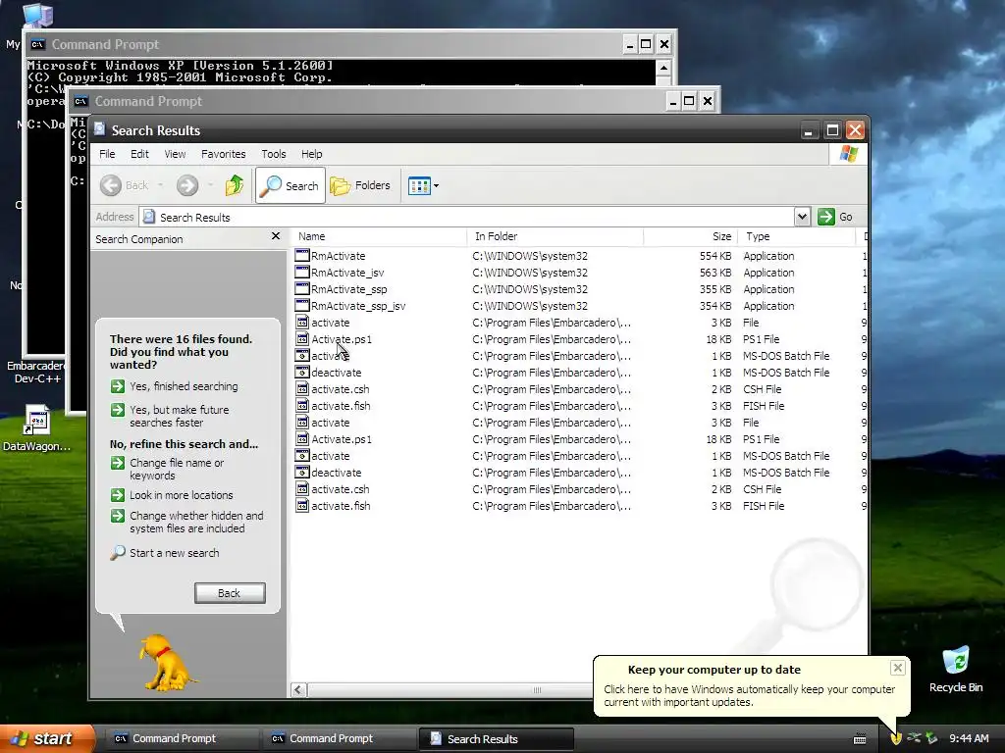Select the first activate.csh file icon
Image resolution: width=1005 pixels, height=753 pixels.
[302, 388]
